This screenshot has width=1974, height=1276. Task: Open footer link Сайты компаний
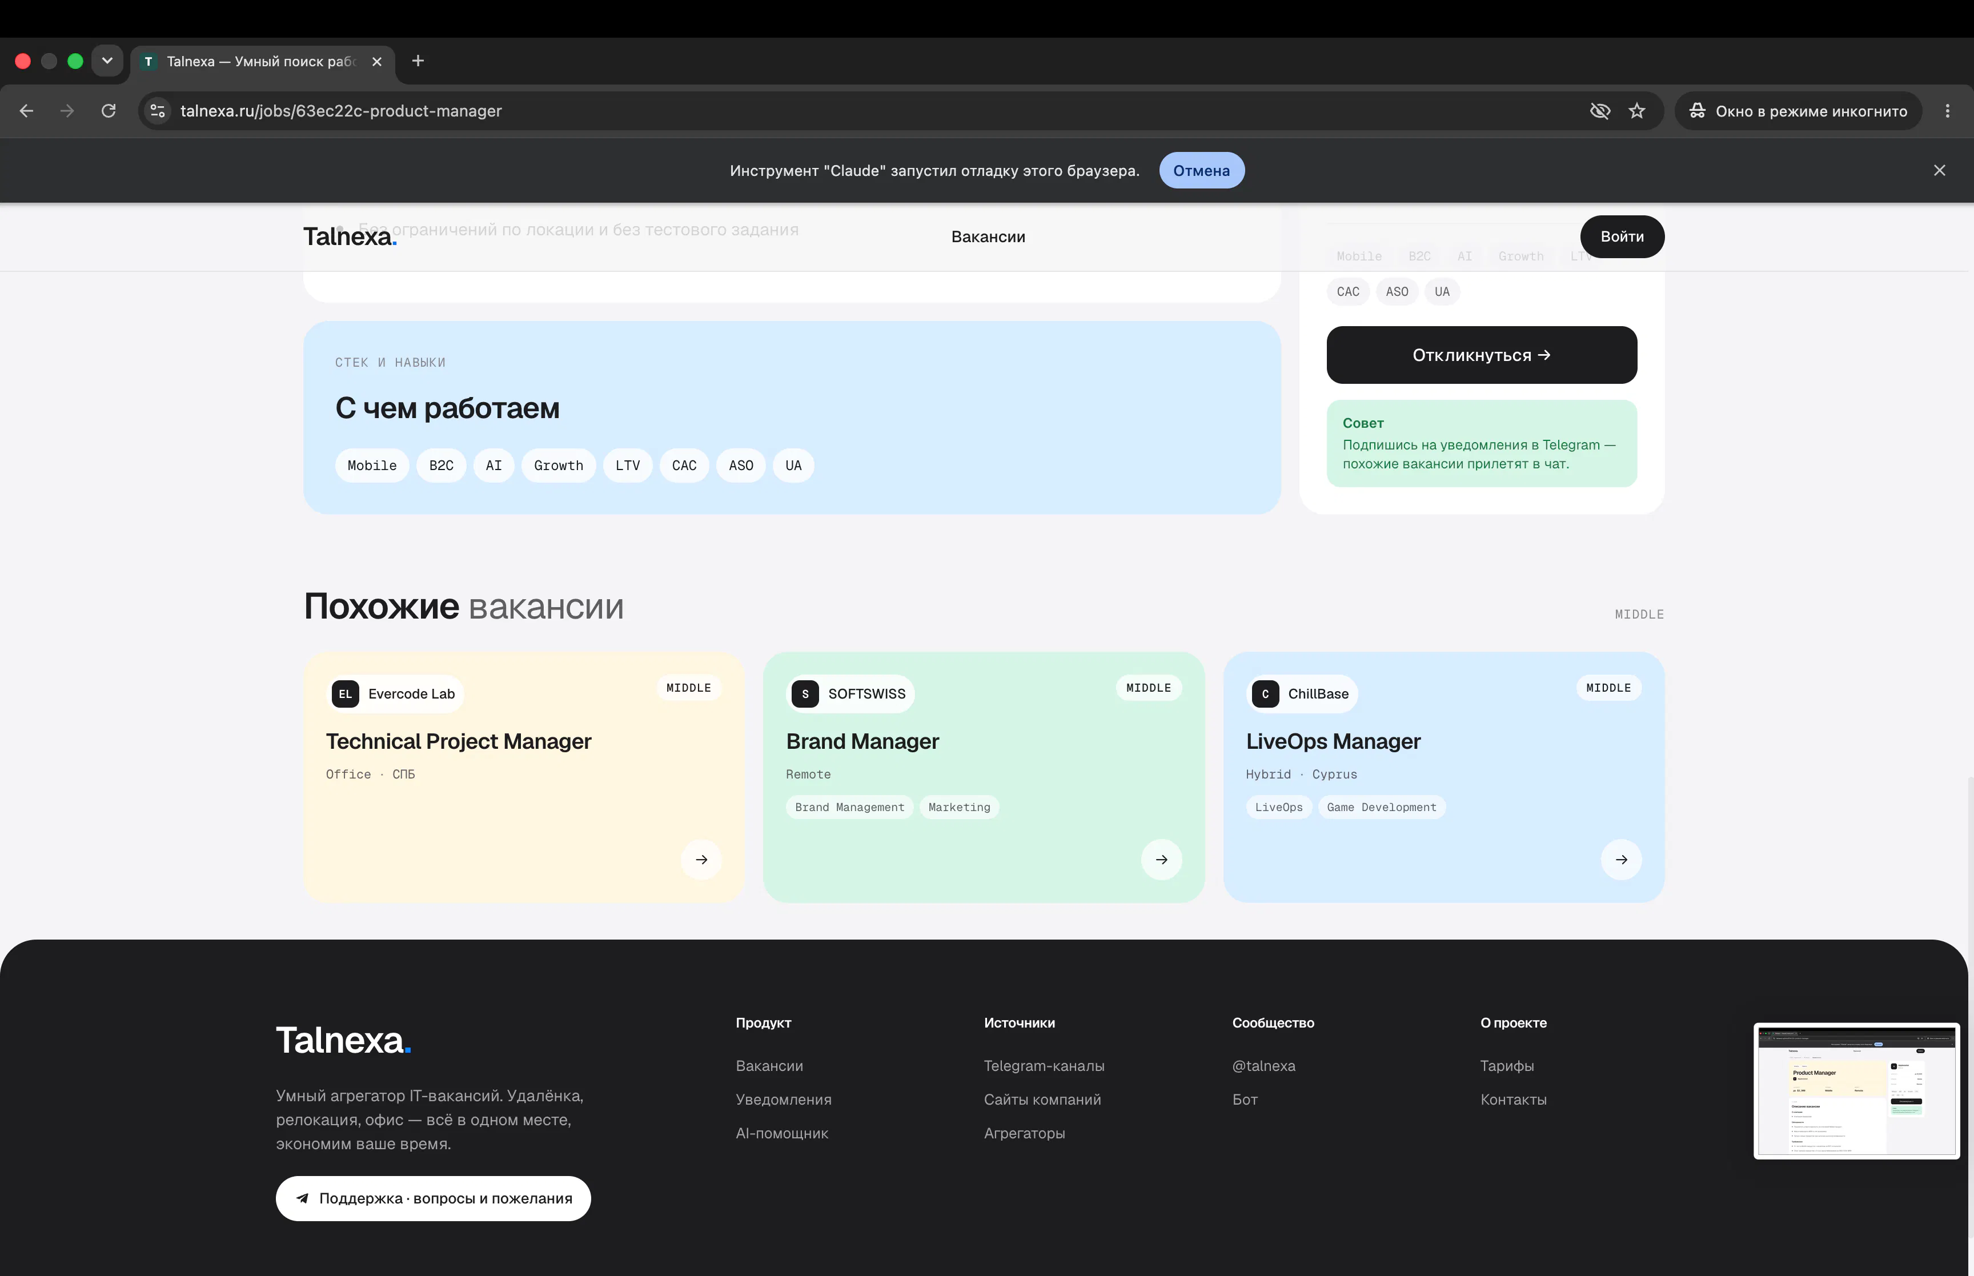pyautogui.click(x=1043, y=1100)
